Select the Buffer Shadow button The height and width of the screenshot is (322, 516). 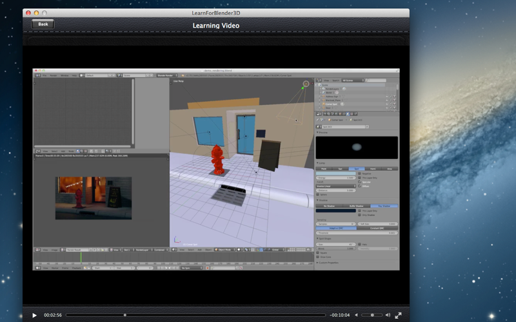(x=357, y=206)
